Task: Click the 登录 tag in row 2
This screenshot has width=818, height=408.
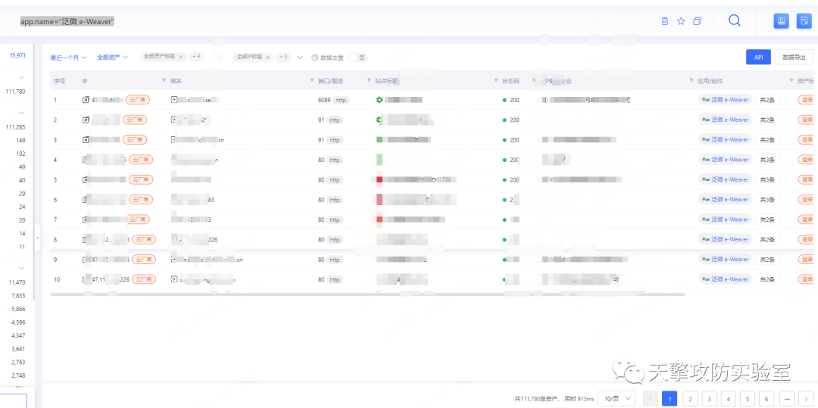Action: (806, 120)
